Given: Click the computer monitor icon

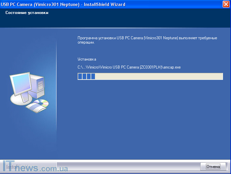Looking at the screenshot, I should tap(21, 83).
